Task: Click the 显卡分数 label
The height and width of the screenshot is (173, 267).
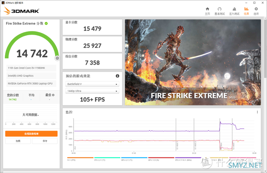Action: coord(71,22)
